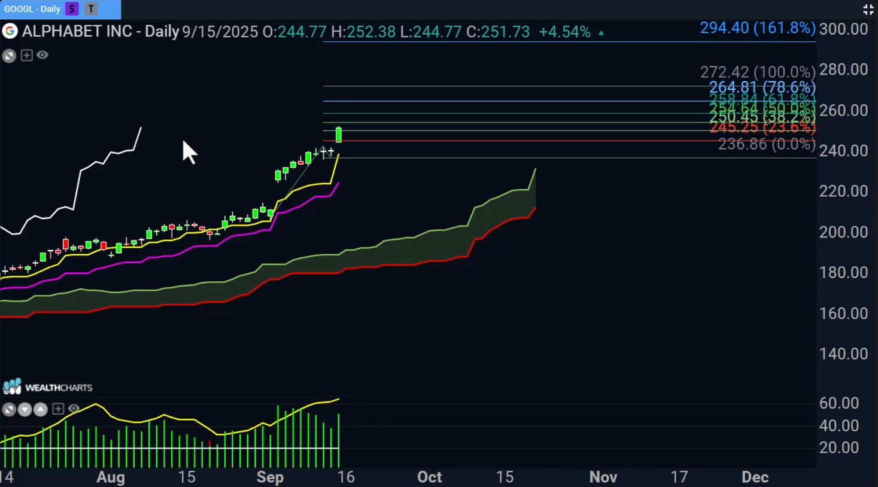Move the indicator pane down with the arrow
The image size is (878, 487).
[x=25, y=409]
